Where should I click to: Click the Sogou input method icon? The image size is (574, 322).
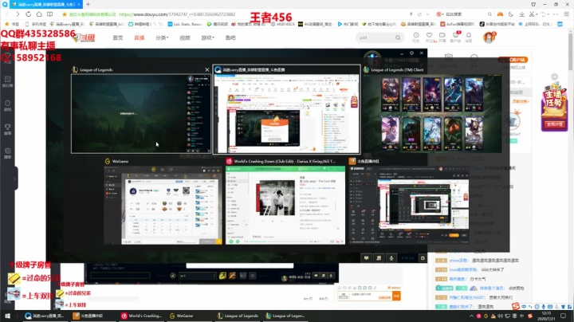click(x=516, y=306)
